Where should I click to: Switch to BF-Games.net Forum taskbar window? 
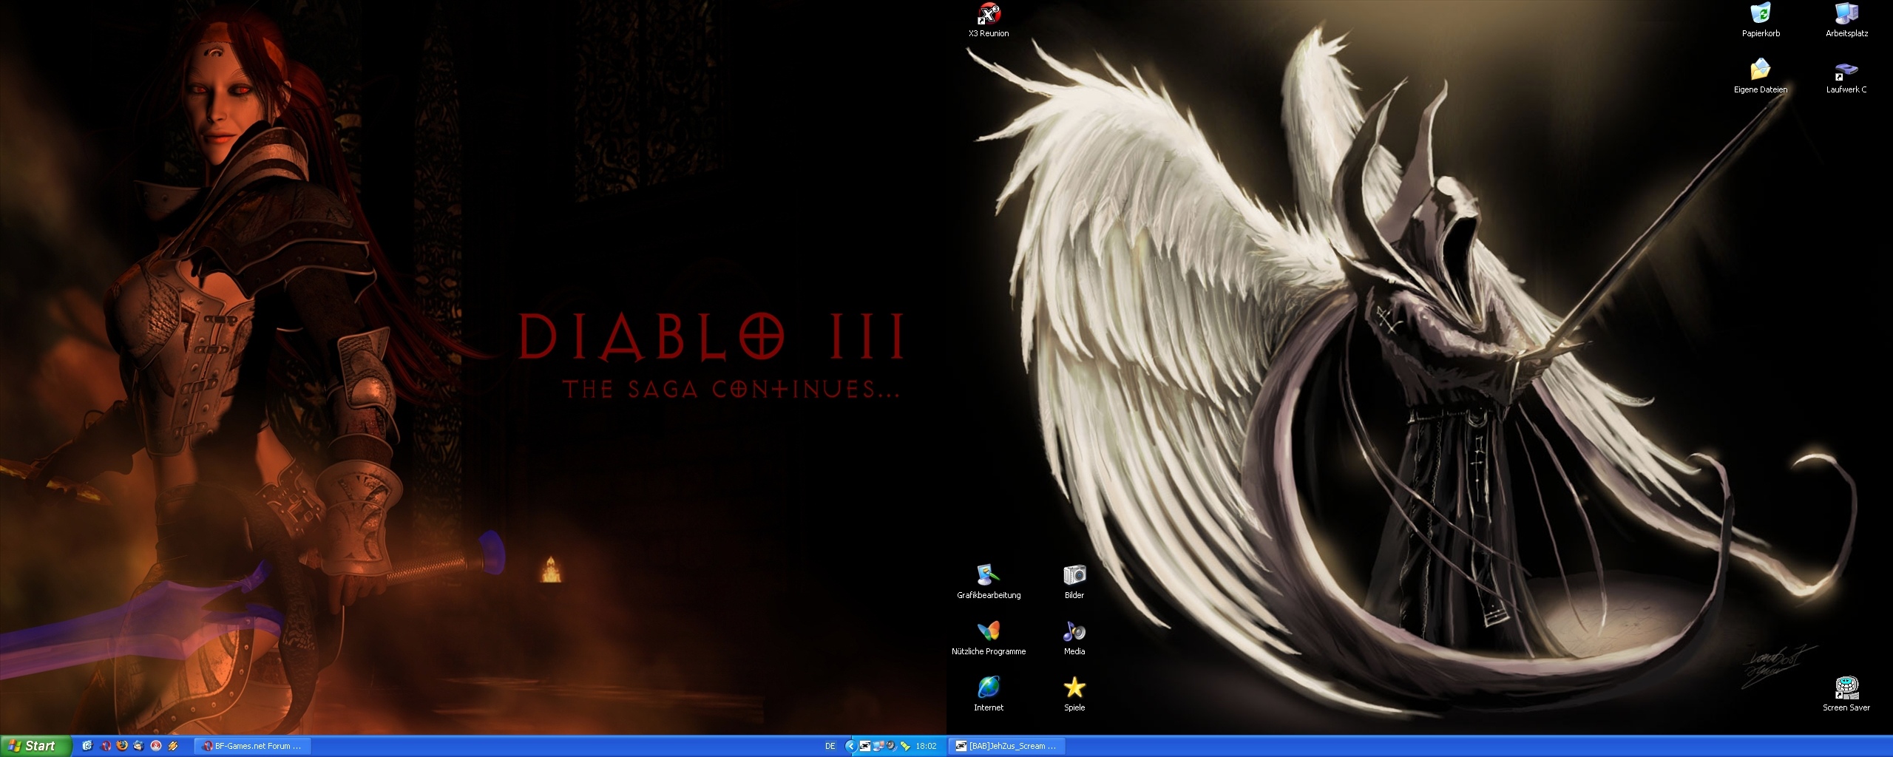tap(253, 746)
